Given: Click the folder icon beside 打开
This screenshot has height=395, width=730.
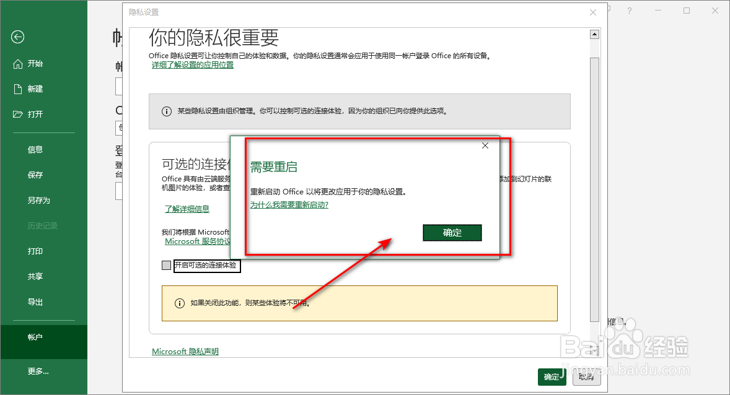Looking at the screenshot, I should (x=18, y=114).
